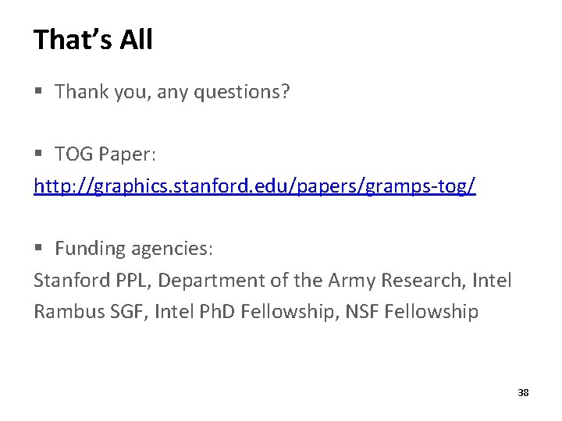Select the "Thank you, any questions?" line
Image resolution: width=562 pixels, height=421 pixels.
(172, 92)
